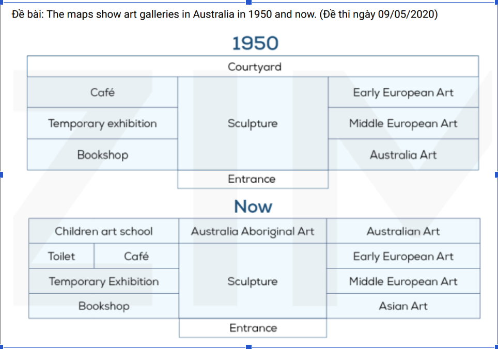The height and width of the screenshot is (349, 498).
Task: Select the Bookshop room in 1950 map
Action: (102, 154)
